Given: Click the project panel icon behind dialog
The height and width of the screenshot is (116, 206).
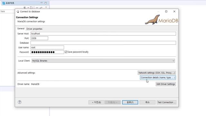Looking at the screenshot, I should 4,3.
